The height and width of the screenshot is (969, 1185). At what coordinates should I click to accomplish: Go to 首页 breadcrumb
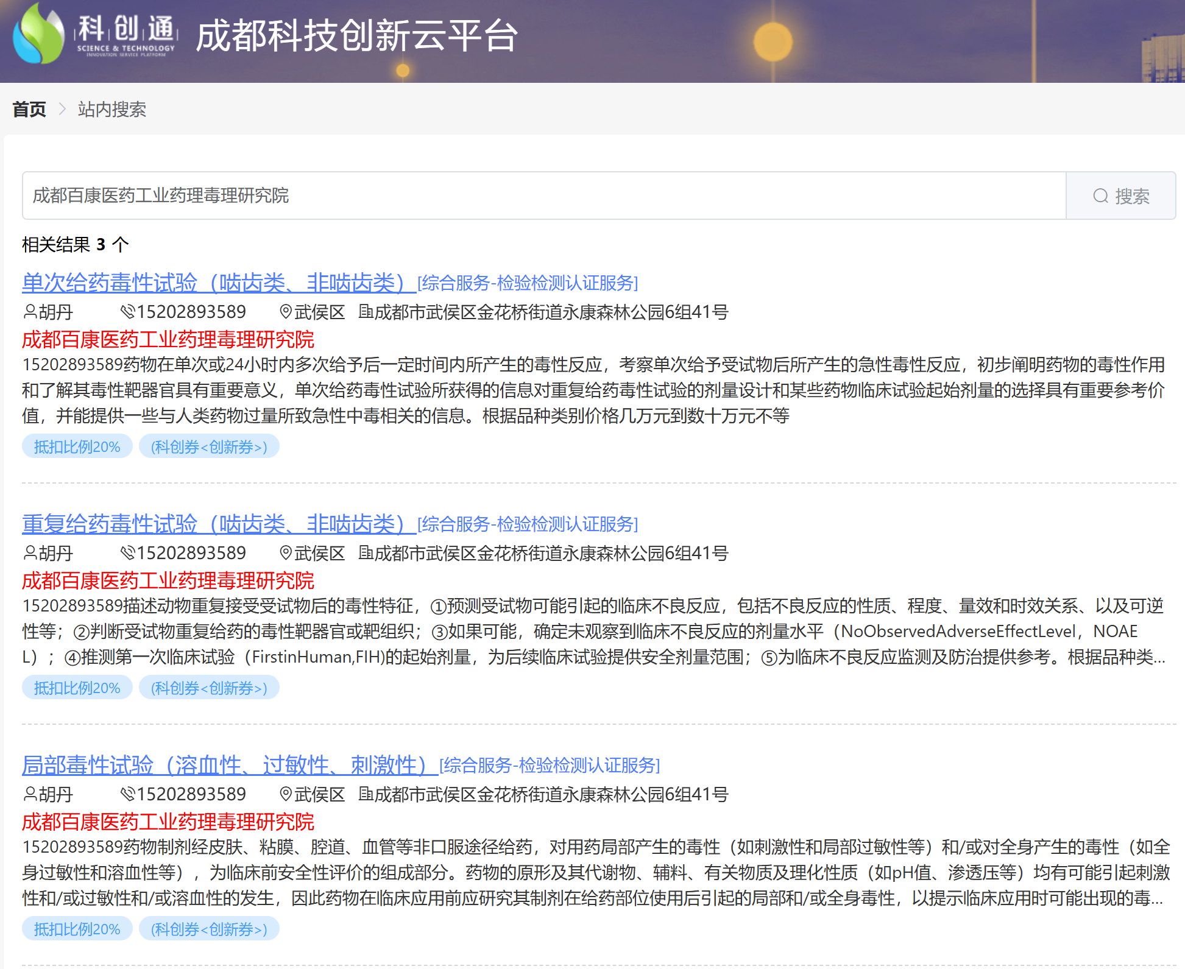pyautogui.click(x=29, y=110)
